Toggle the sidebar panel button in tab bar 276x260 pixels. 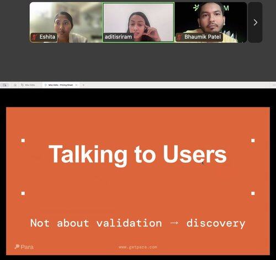coord(5,85)
